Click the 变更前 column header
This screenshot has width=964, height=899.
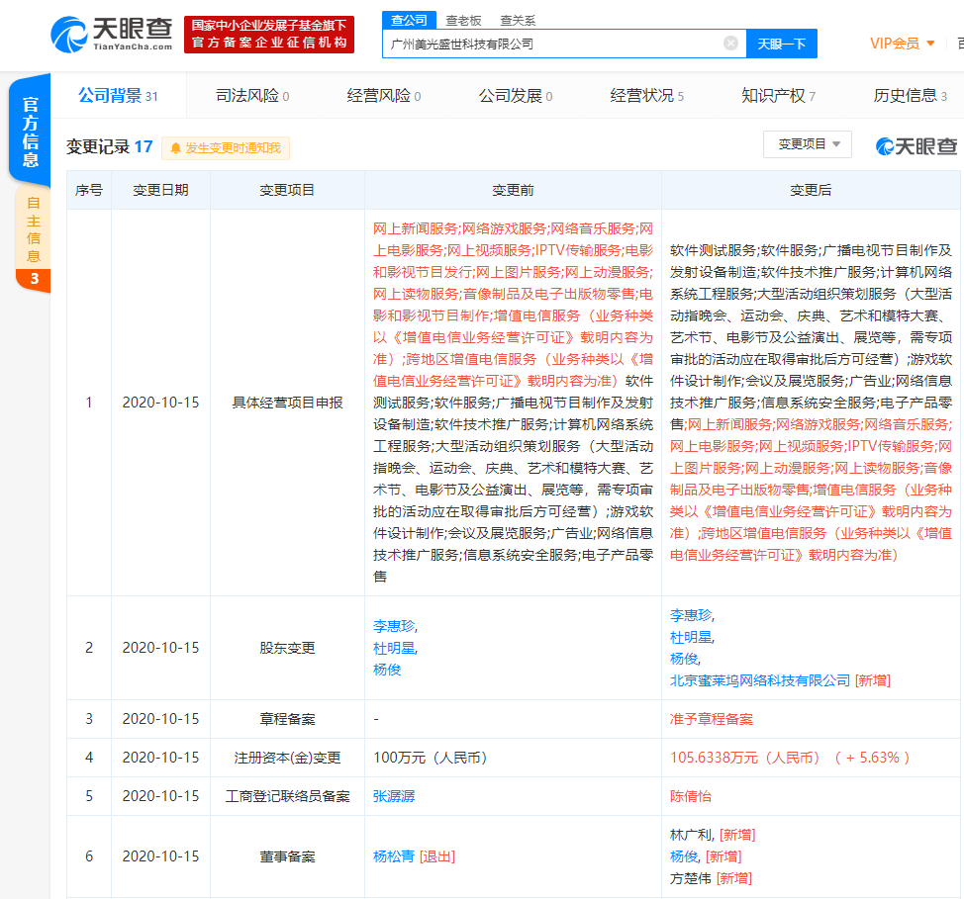pyautogui.click(x=513, y=191)
